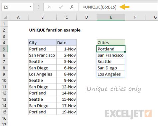Open Insert Function fx dialog

[x=72, y=7]
